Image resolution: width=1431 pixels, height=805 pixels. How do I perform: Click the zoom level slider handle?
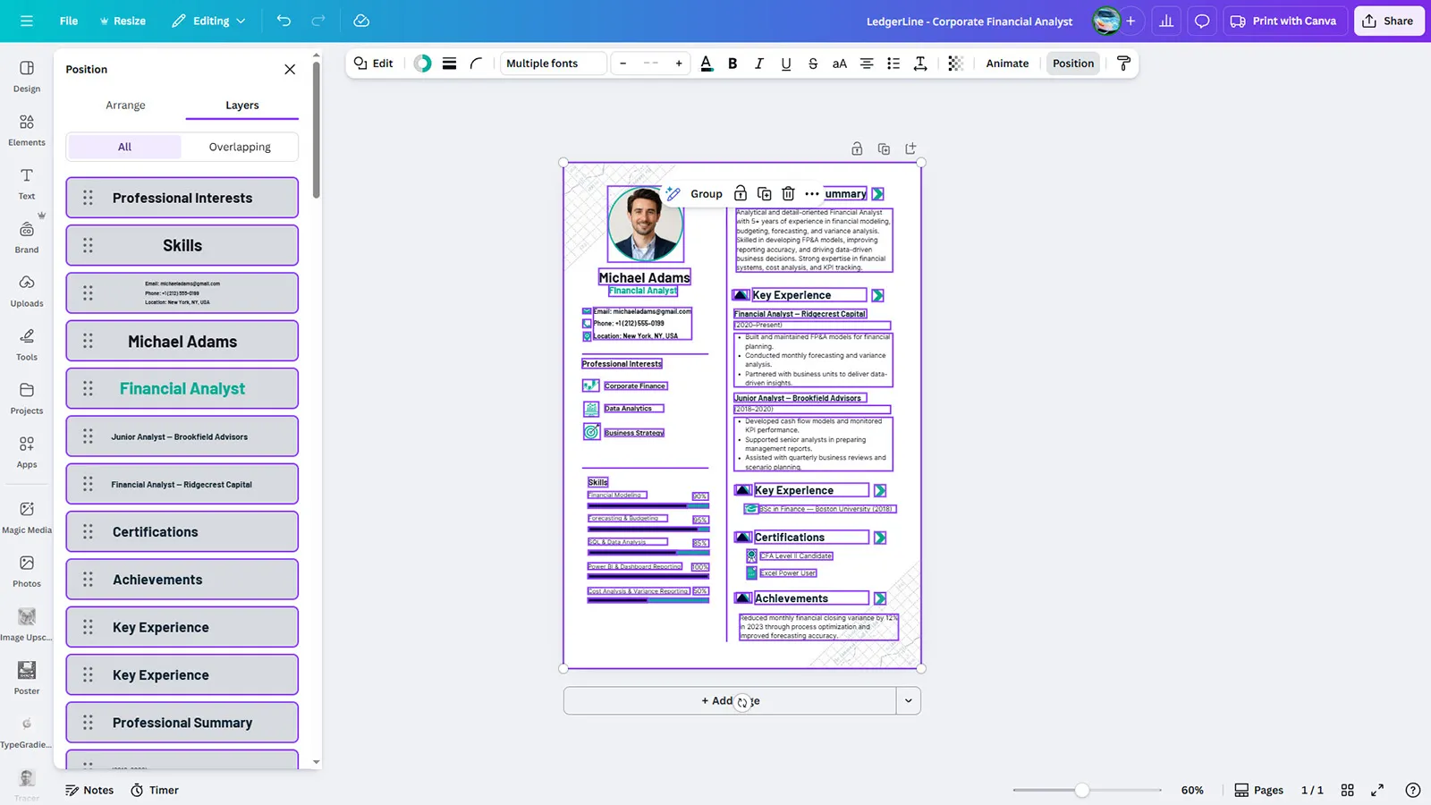(x=1082, y=790)
